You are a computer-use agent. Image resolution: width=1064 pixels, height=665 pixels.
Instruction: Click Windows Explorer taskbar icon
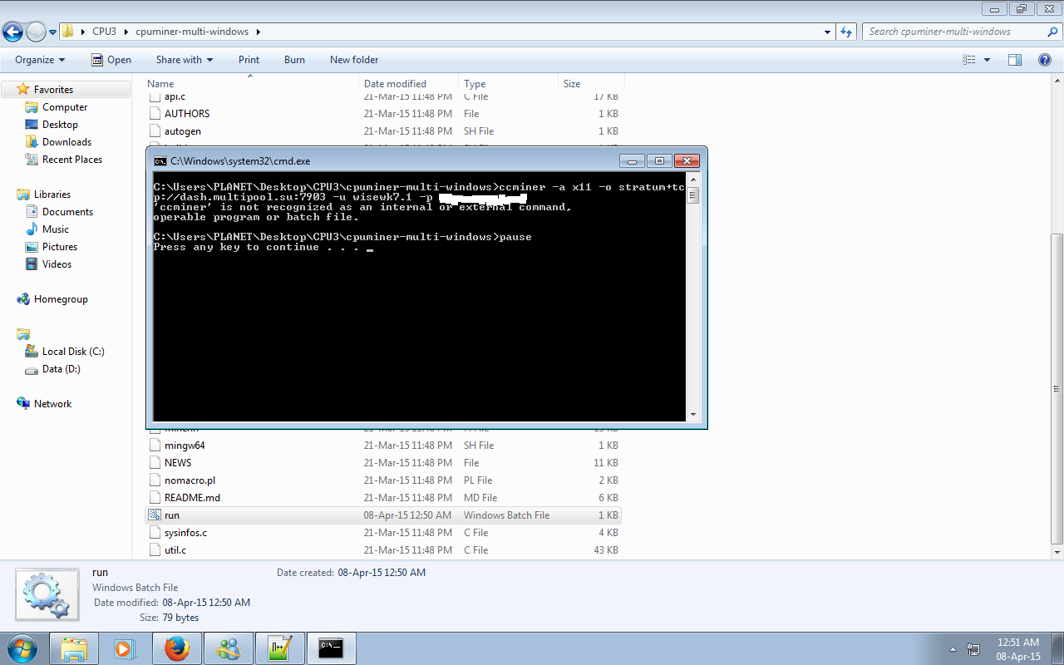[x=74, y=648]
